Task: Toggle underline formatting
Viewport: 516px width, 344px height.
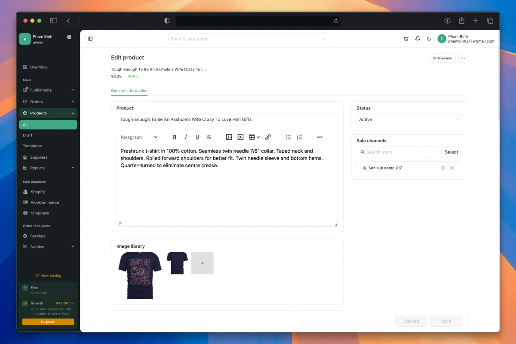Action: [x=197, y=137]
